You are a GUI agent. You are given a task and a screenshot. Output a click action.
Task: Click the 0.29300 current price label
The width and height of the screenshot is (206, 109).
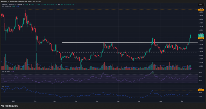coord(201,35)
